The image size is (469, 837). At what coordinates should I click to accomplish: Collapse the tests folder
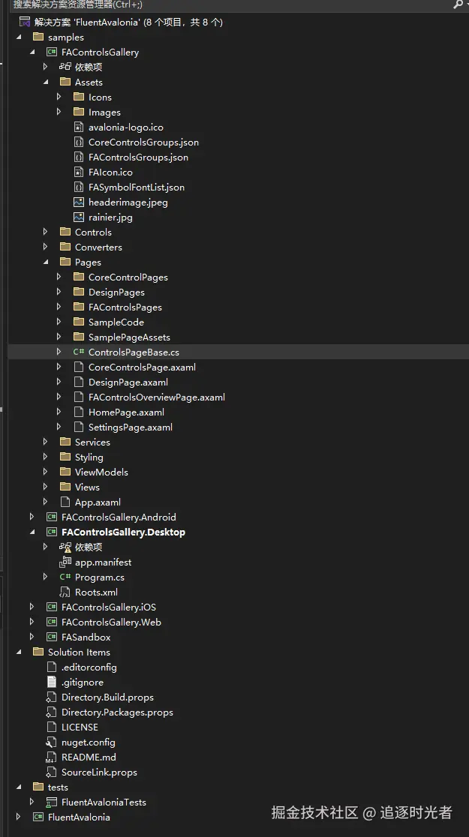20,787
